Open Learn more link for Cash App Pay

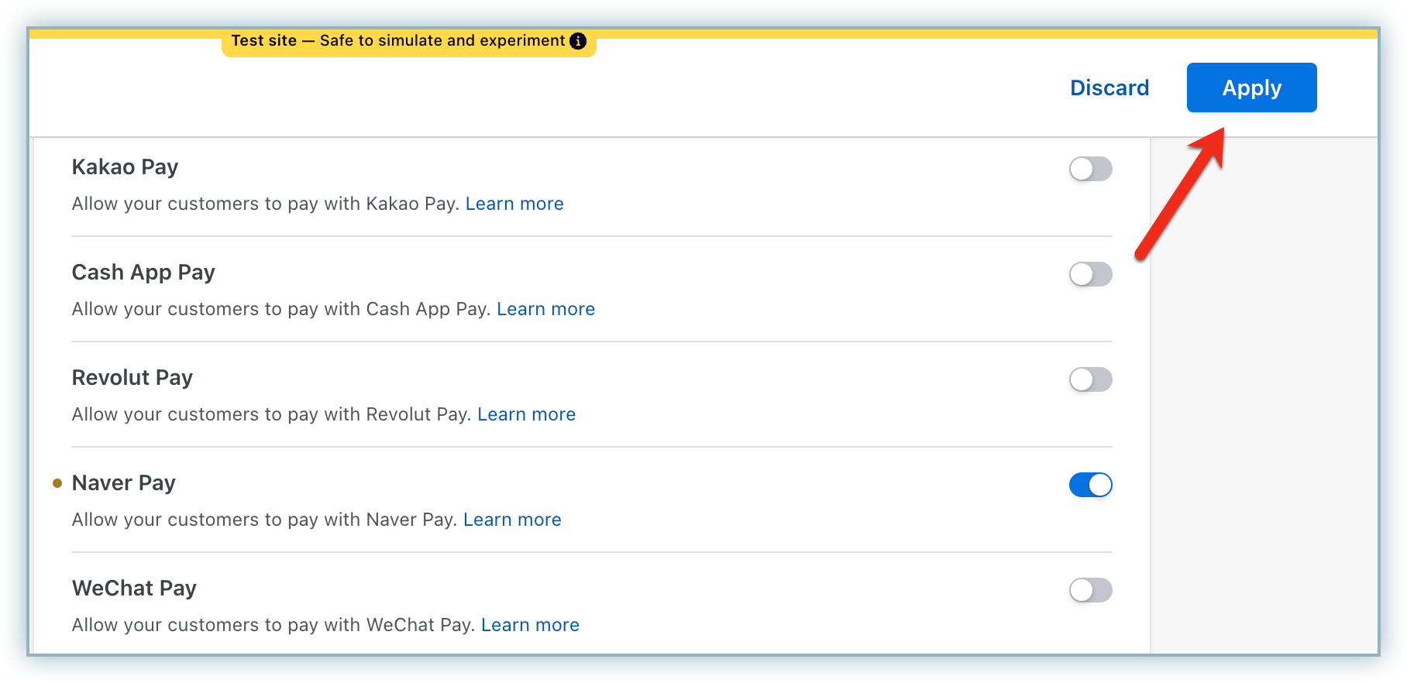[545, 309]
